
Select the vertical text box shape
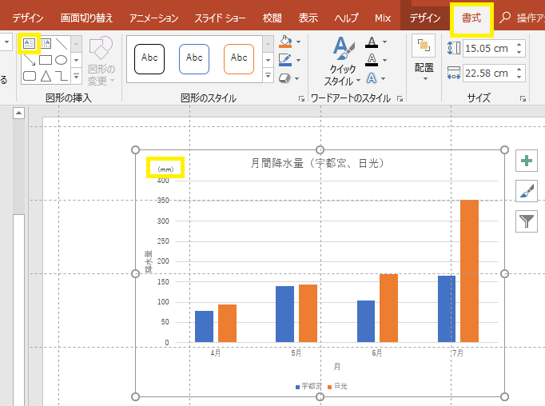(x=46, y=43)
